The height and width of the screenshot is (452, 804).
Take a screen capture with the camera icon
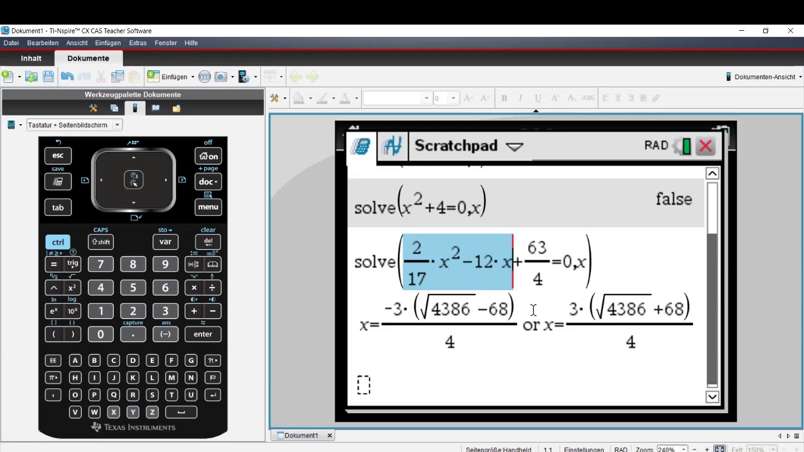coord(220,77)
